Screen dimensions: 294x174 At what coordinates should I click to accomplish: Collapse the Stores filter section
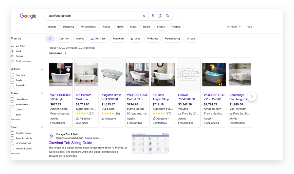42,93
